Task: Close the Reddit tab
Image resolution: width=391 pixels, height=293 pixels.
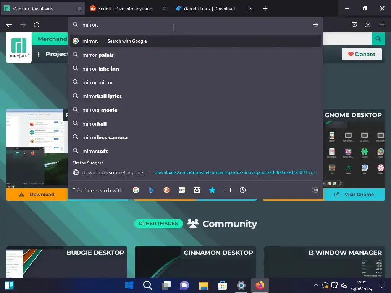Action: 165,8
